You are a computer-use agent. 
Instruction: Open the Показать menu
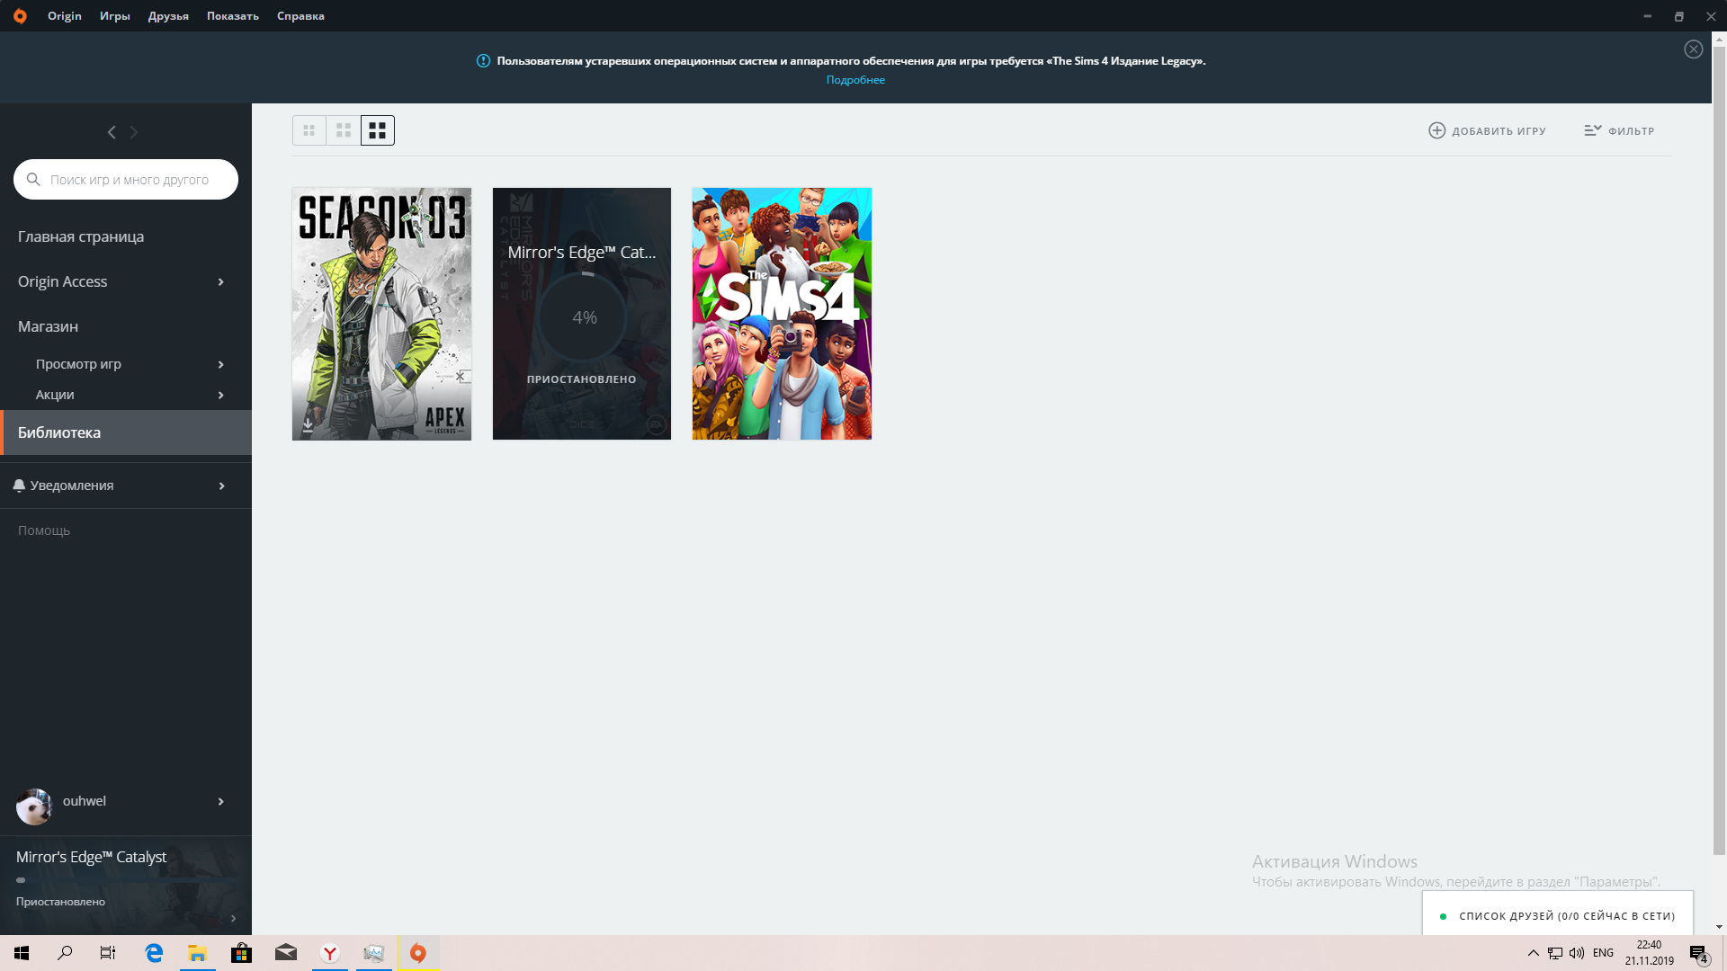[233, 16]
